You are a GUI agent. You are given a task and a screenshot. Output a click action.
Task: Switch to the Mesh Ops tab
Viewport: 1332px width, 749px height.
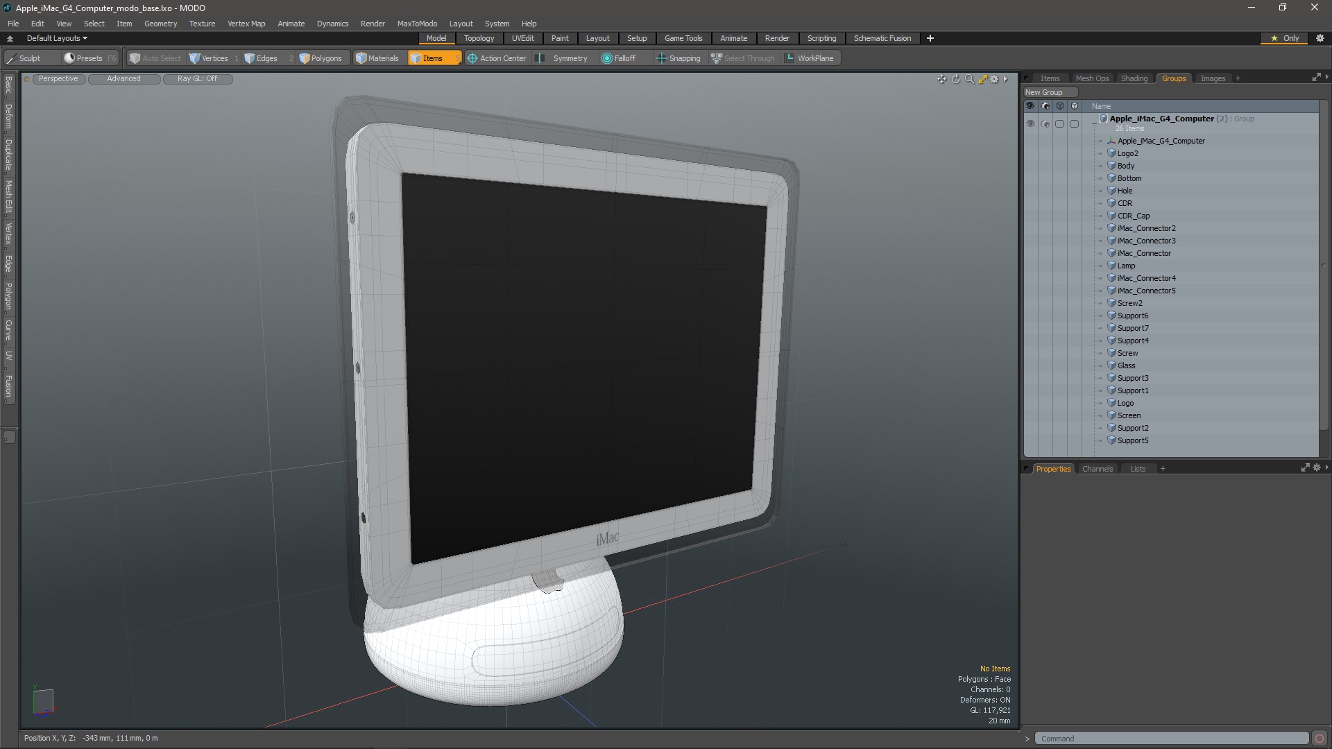(x=1092, y=78)
